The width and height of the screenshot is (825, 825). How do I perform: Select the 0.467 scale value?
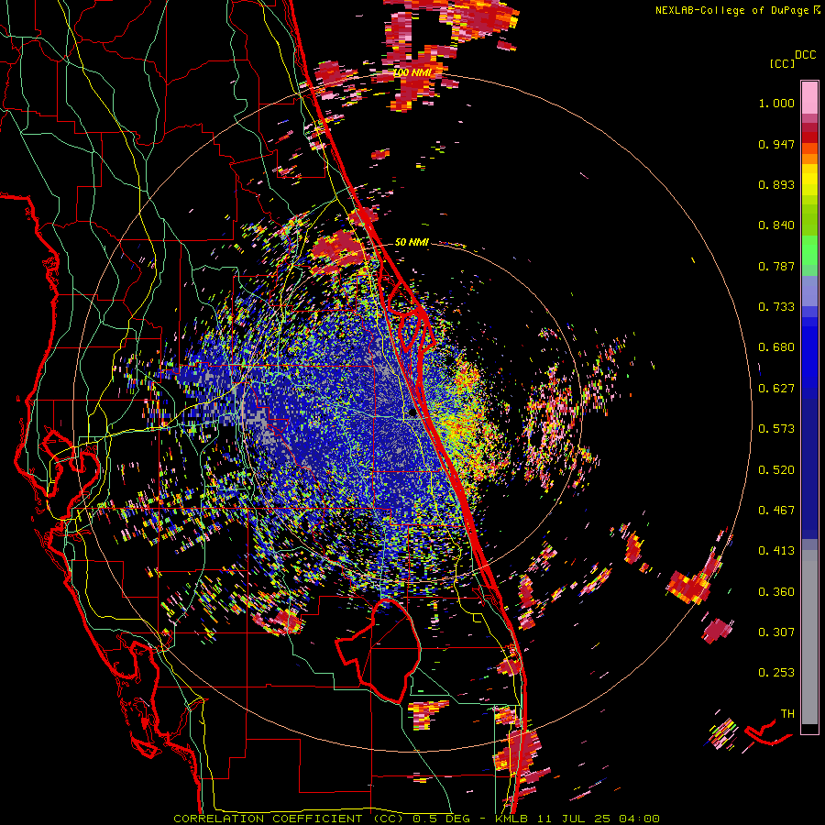click(x=776, y=511)
